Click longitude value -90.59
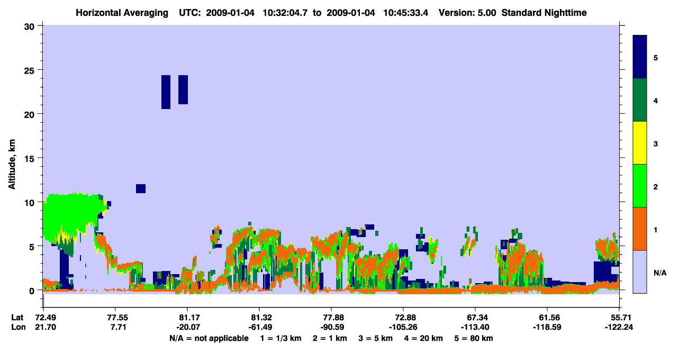Viewport: 688px width, 353px height. (331, 327)
